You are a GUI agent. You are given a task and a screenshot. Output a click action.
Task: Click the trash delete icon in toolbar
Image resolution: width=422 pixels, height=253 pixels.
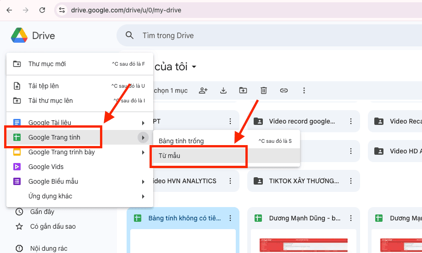coord(263,90)
